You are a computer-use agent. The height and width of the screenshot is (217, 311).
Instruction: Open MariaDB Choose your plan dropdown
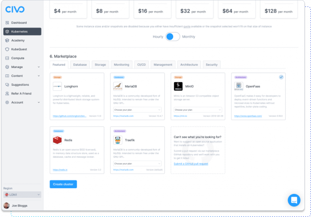137,110
